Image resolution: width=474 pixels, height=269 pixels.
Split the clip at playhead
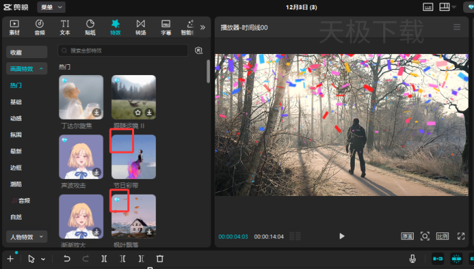[x=104, y=259]
